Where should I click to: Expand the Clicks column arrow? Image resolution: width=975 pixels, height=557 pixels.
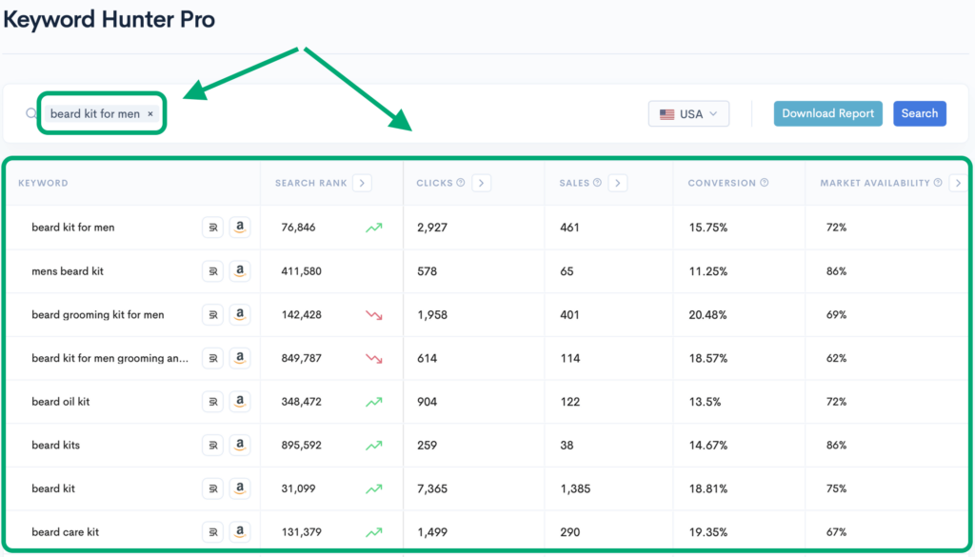(x=481, y=183)
